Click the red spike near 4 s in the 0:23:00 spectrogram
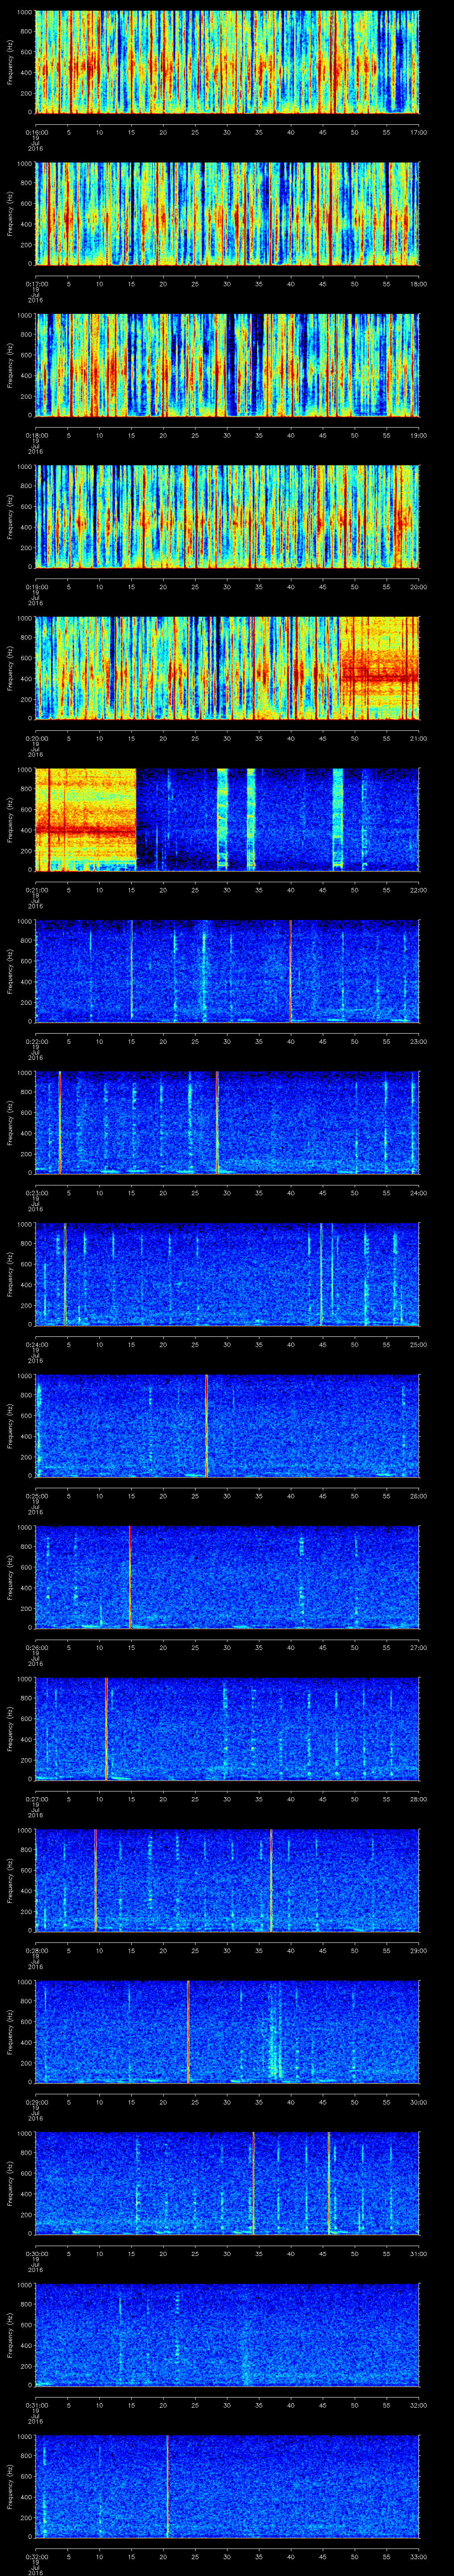Screen dimensions: 454x2576 click(x=60, y=1122)
